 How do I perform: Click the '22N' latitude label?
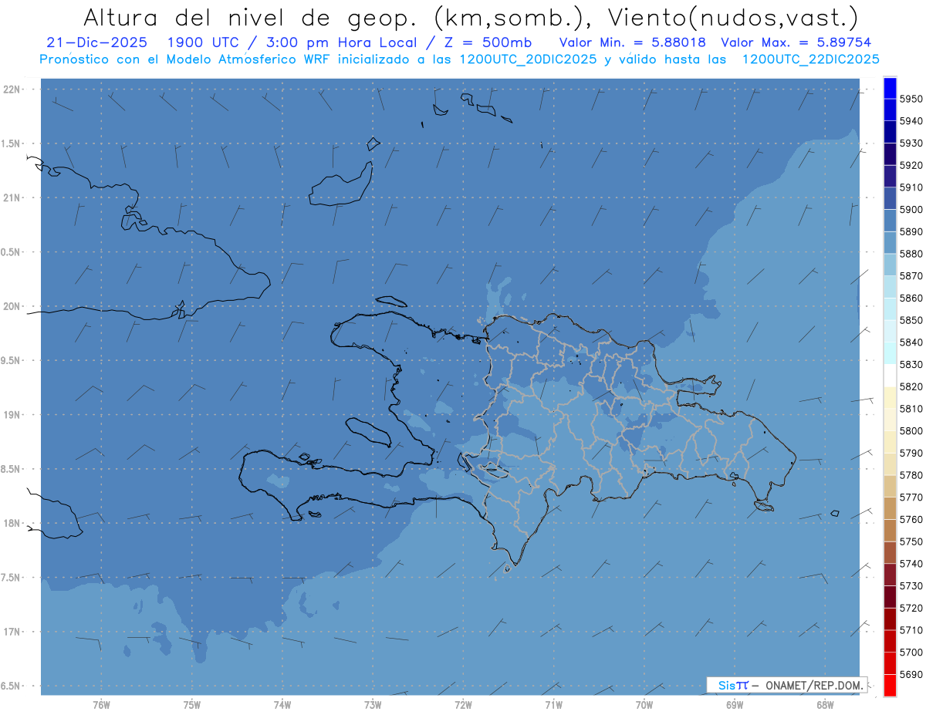click(12, 89)
